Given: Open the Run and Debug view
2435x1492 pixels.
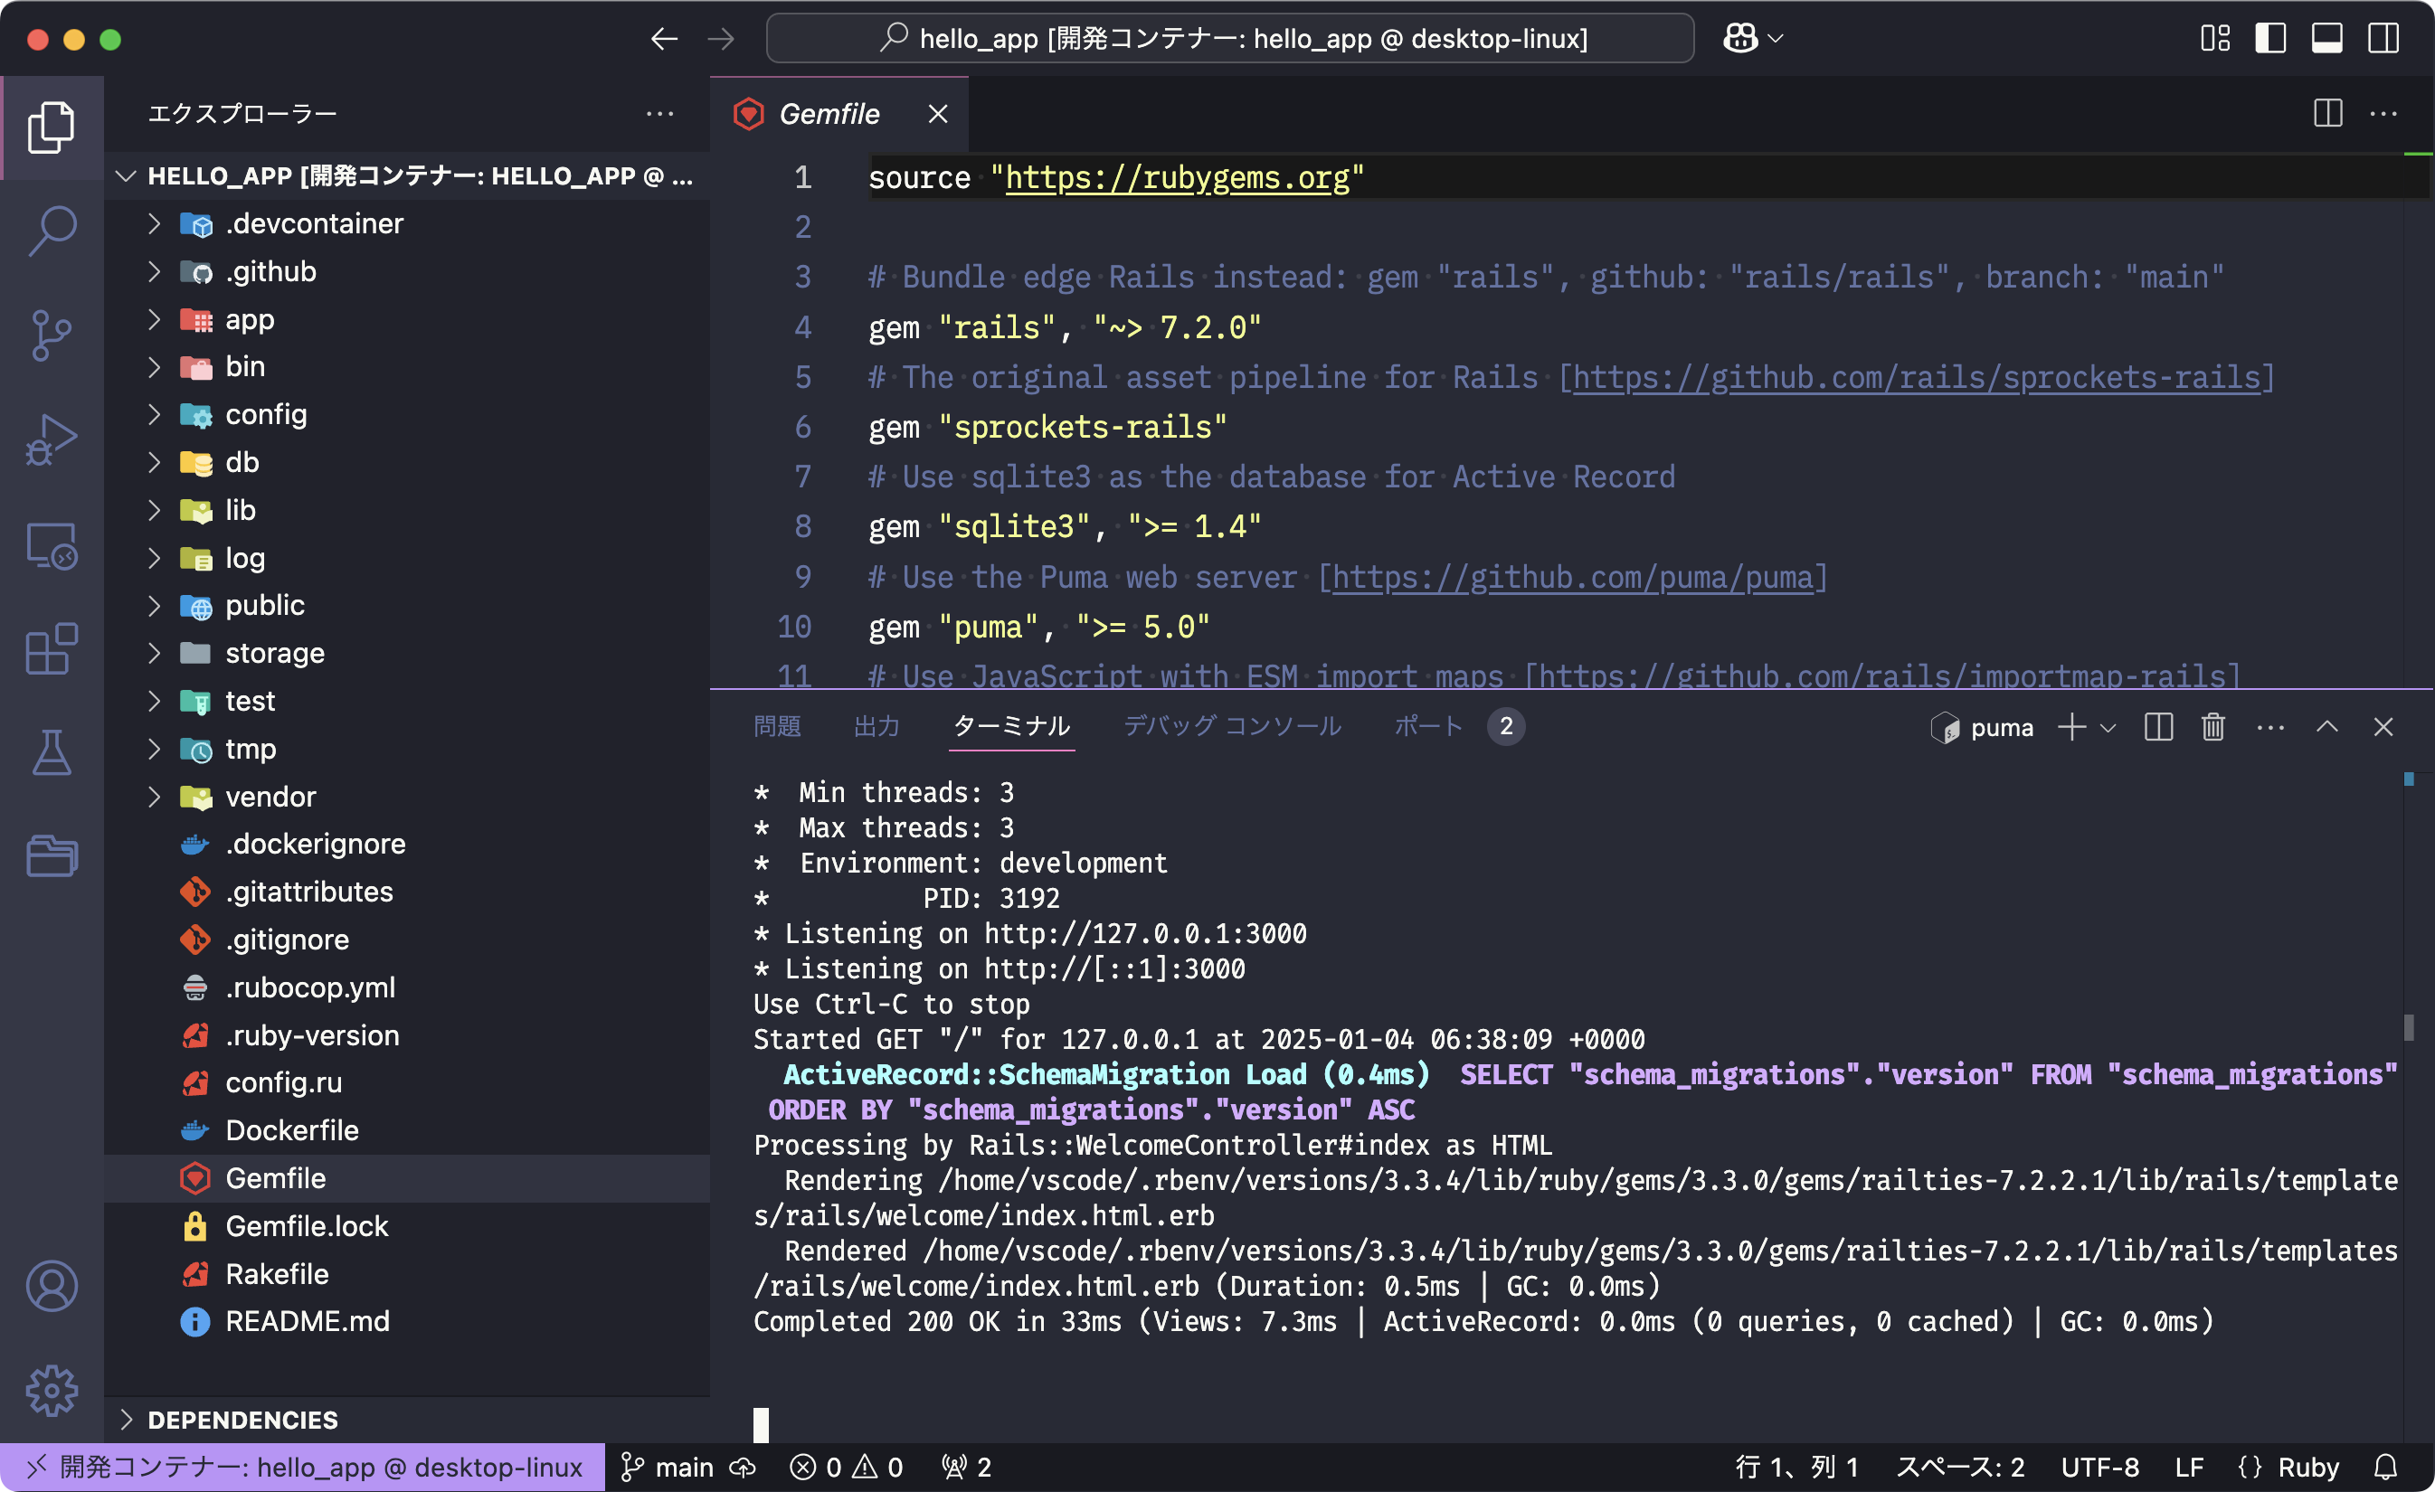Looking at the screenshot, I should pos(52,439).
